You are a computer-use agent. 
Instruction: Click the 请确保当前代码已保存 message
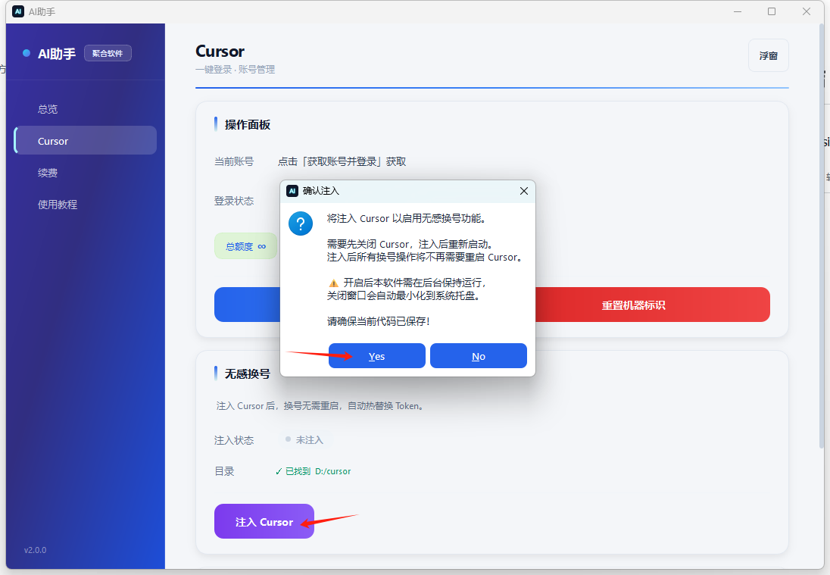(x=378, y=321)
